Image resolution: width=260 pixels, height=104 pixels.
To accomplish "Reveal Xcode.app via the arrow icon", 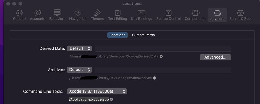I will point(111,99).
